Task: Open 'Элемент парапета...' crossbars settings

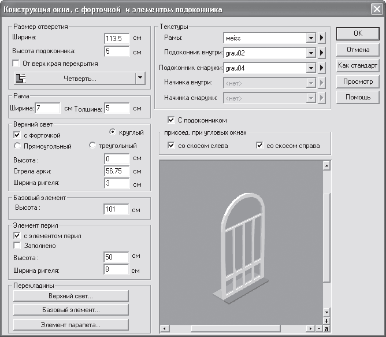Action: tap(71, 325)
